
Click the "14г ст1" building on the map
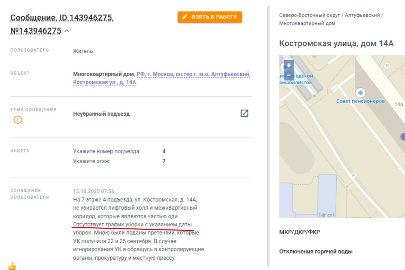point(326,215)
